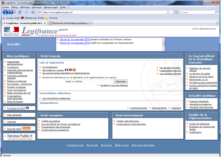The width and height of the screenshot is (221, 157).
Task: Click the Actualité box scroll down arrow
Action: (x=163, y=50)
